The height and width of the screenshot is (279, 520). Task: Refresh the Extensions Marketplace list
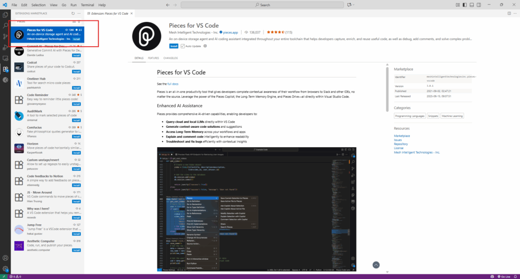pyautogui.click(x=73, y=13)
